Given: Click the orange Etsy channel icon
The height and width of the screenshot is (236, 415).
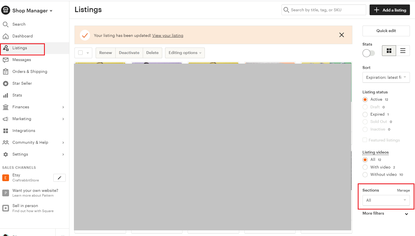Looking at the screenshot, I should 5,178.
